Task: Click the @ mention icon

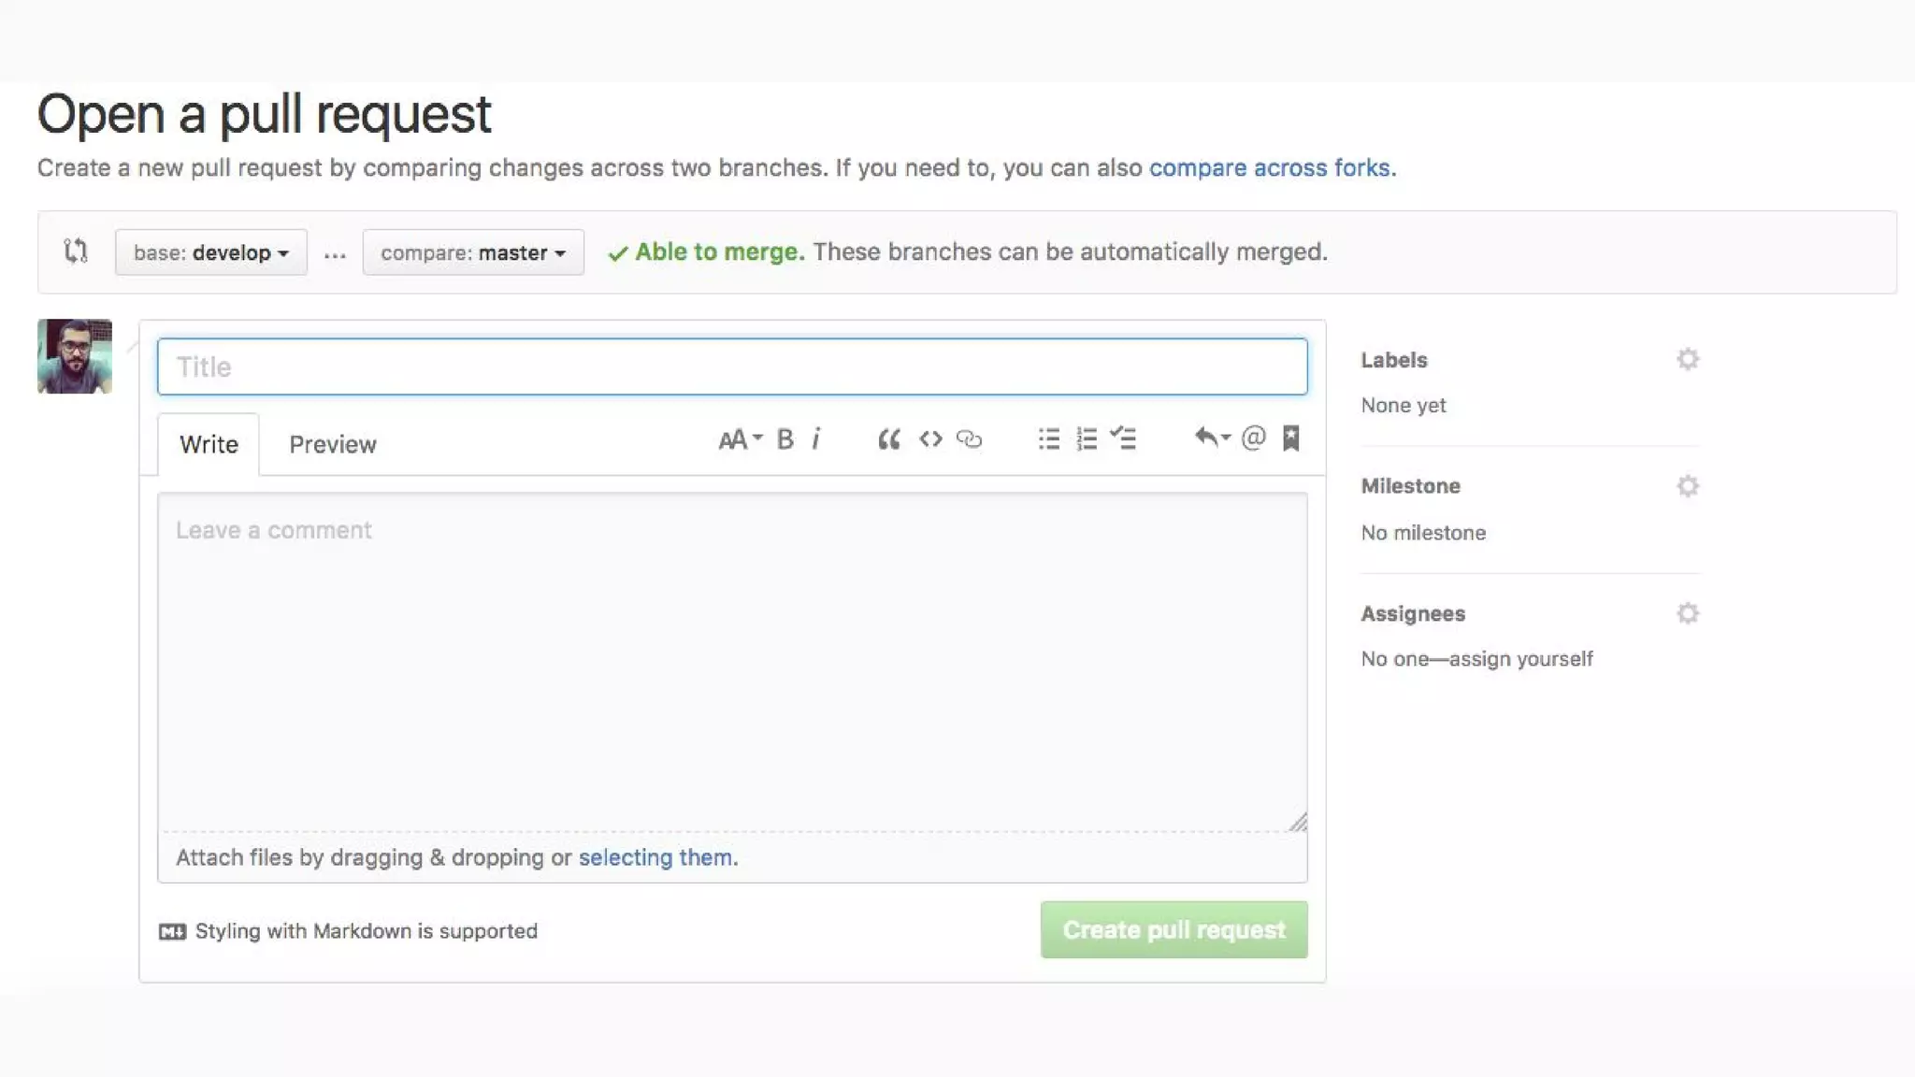Action: (1253, 438)
